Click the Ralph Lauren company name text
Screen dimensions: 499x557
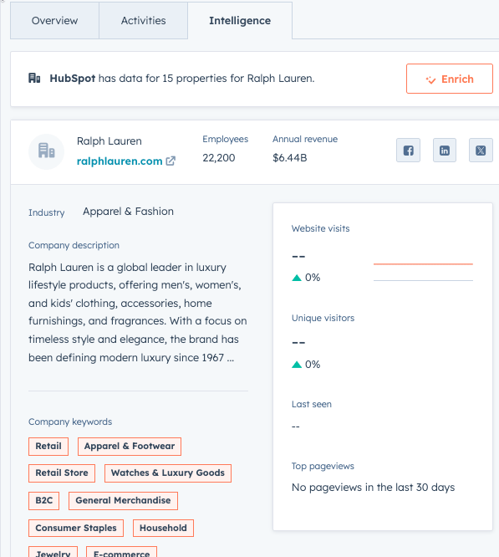(x=109, y=141)
